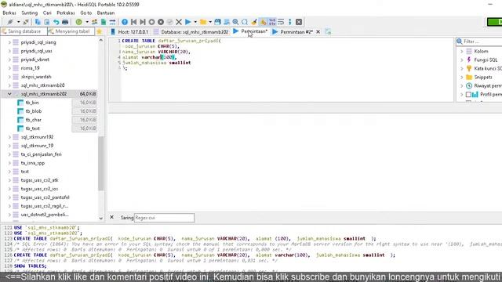Expand the Riwayat permintaan node
This screenshot has height=282, width=502.
(x=462, y=85)
